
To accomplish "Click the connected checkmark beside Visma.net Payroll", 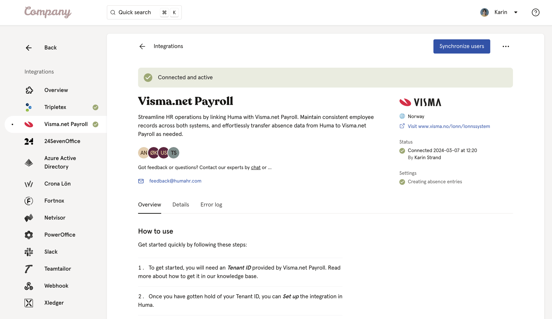I will 95,124.
